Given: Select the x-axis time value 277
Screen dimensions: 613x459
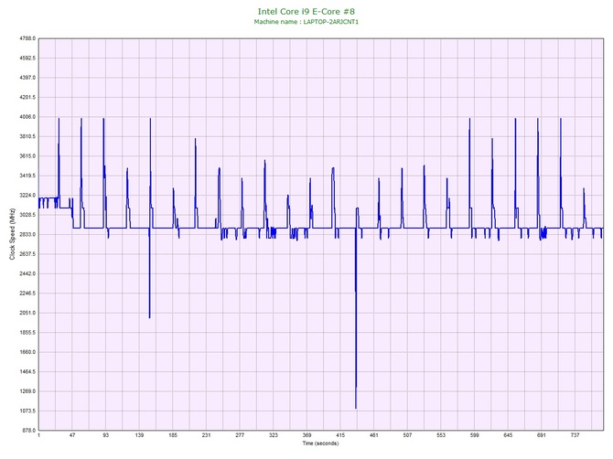Looking at the screenshot, I should (x=240, y=435).
